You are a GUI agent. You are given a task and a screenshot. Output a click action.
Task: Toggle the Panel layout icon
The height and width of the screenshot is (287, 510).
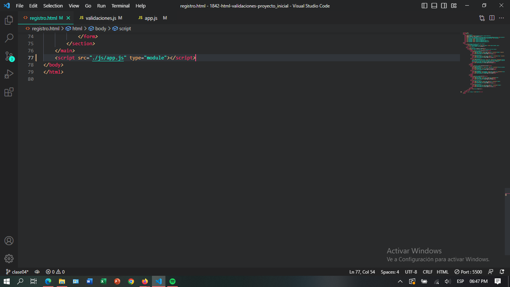(x=434, y=6)
